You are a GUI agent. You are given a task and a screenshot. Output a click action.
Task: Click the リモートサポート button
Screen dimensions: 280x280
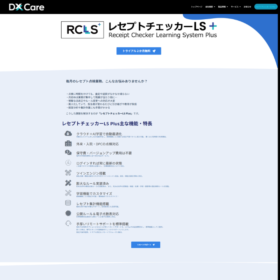point(146,245)
